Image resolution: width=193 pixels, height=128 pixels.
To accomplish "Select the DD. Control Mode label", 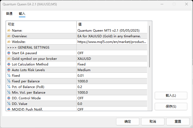I will 26,98.
